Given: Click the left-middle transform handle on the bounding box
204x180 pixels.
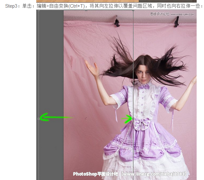Looking at the screenshot, I should (38, 119).
